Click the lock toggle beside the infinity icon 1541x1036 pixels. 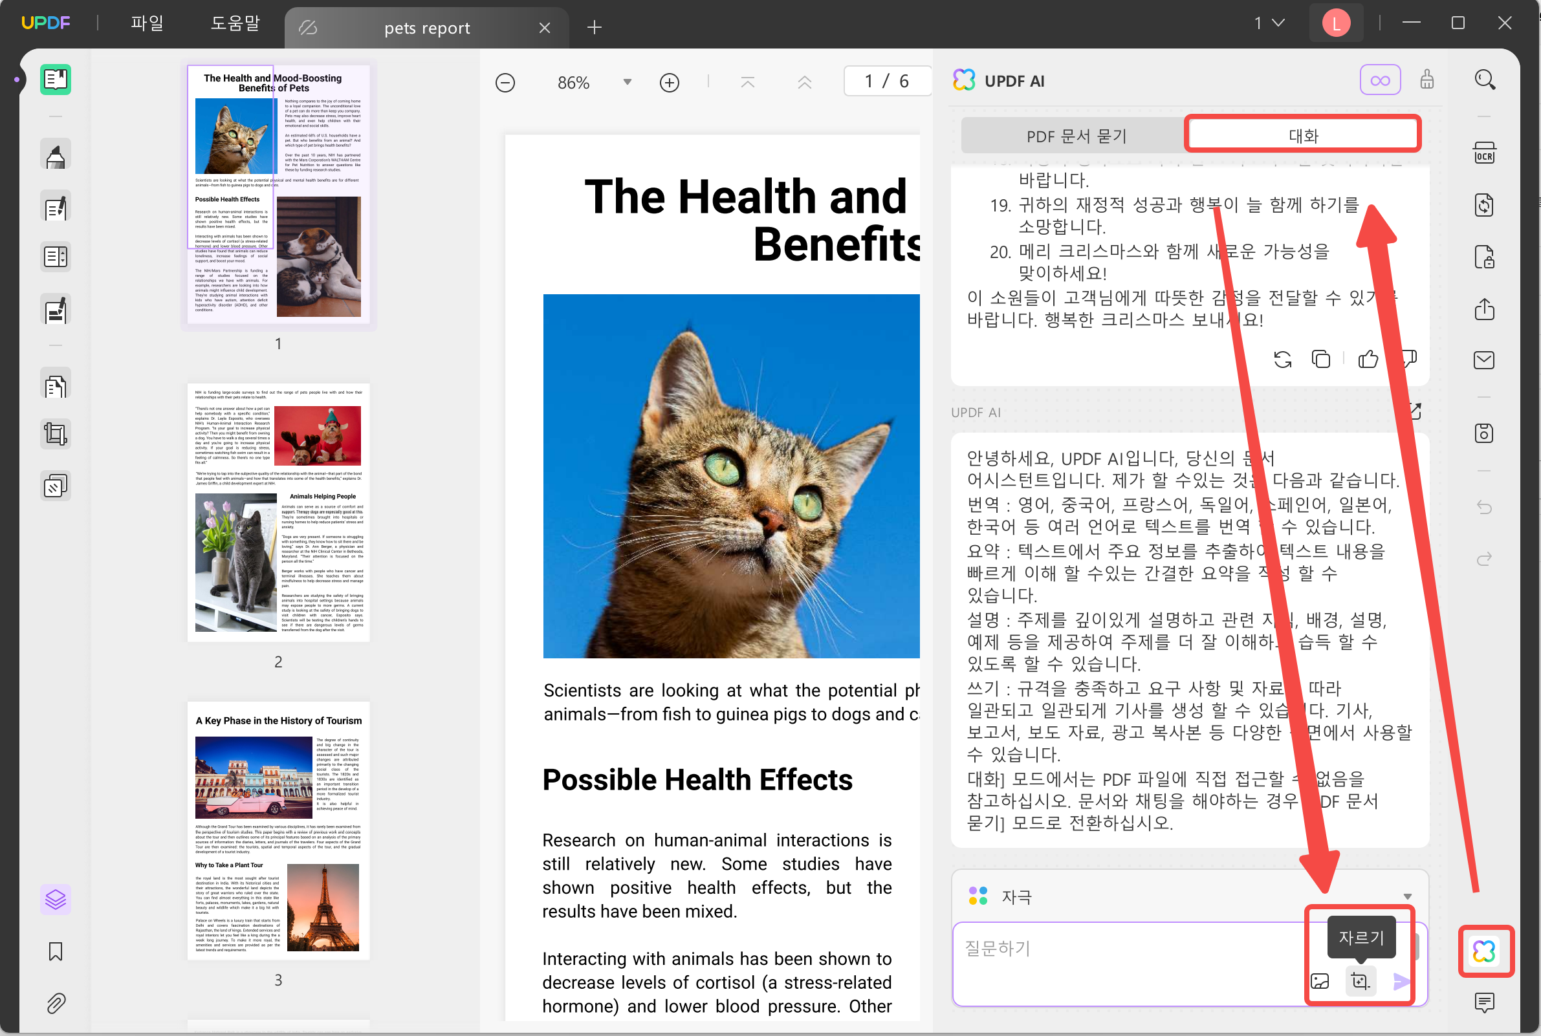click(x=1426, y=80)
